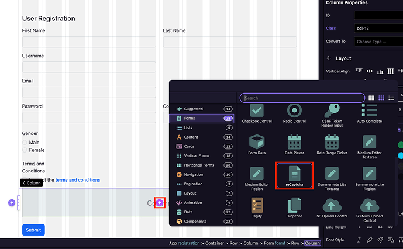Image resolution: width=403 pixels, height=249 pixels.
Task: Open the Horizontal Forms category
Action: point(202,165)
